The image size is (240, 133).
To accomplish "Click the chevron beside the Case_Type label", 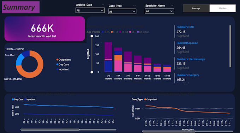I will point(134,6).
